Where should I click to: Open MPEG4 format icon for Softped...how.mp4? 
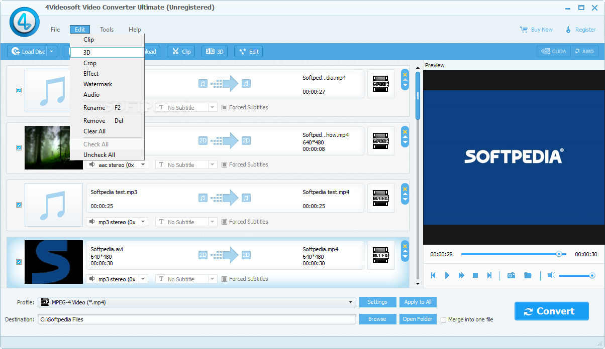click(381, 141)
